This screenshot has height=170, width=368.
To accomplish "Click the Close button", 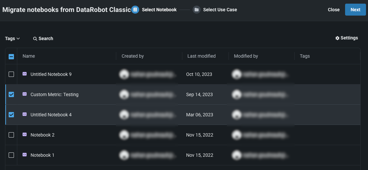I will pos(333,10).
